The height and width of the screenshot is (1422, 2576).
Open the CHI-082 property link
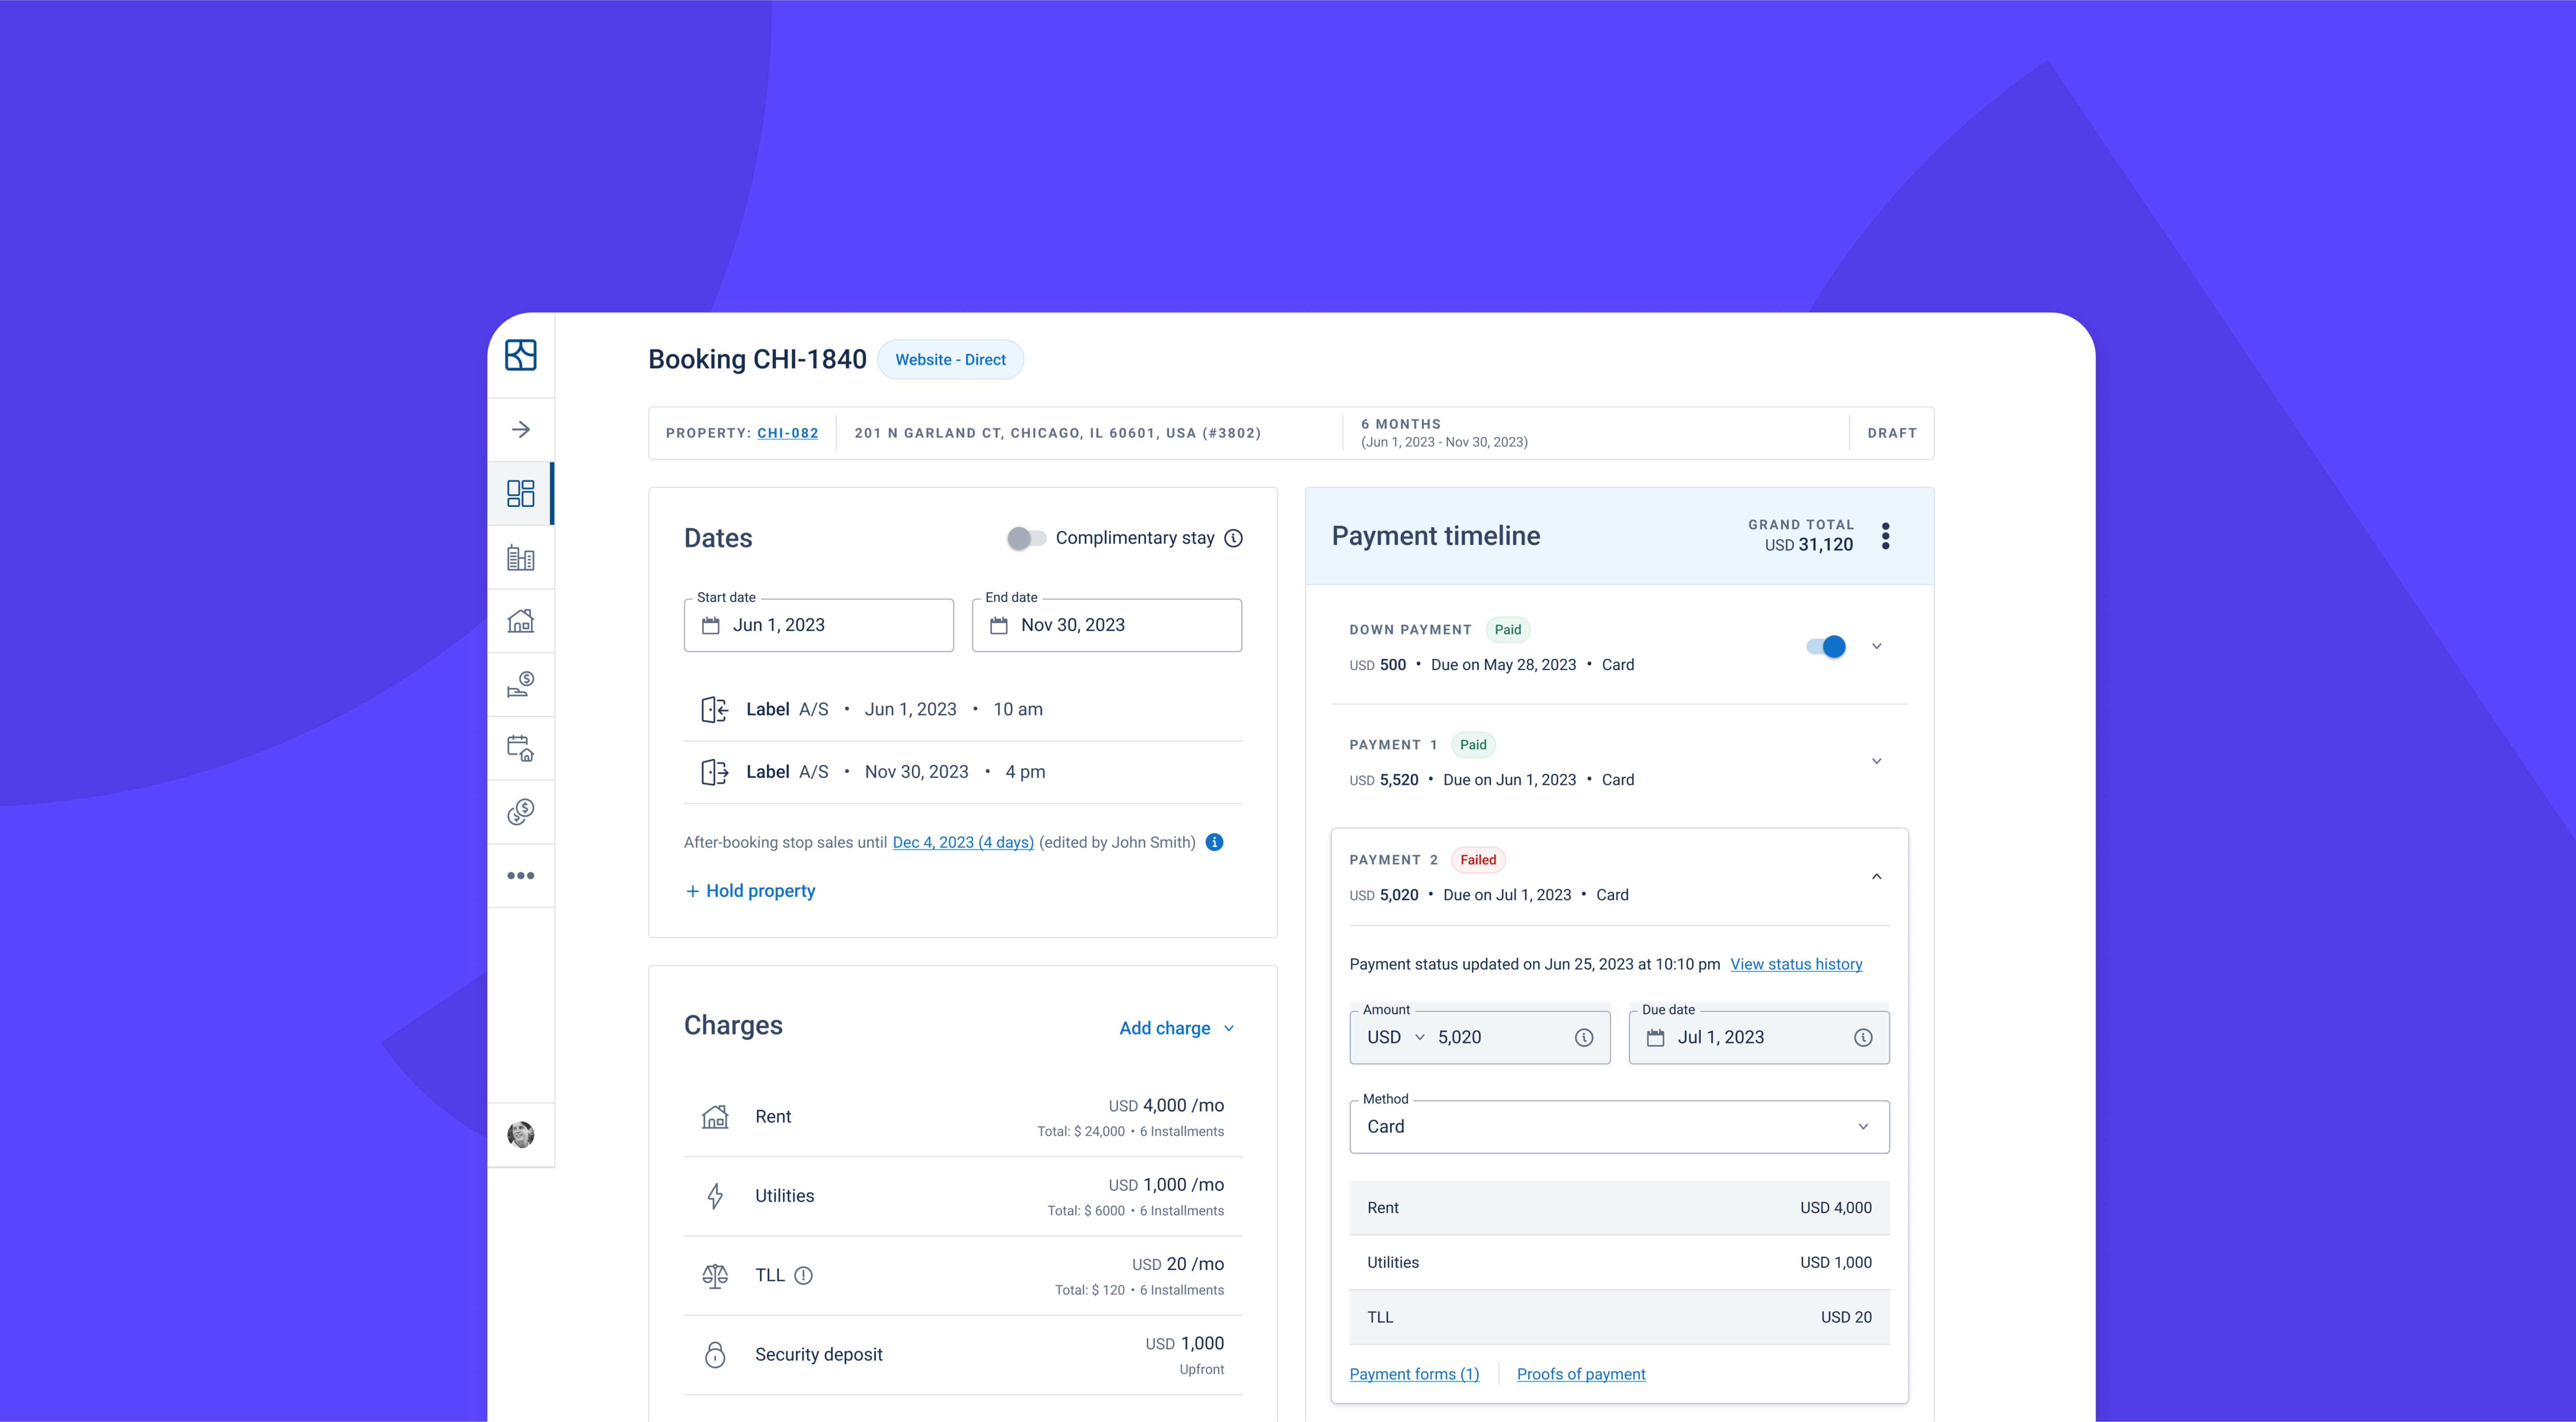click(788, 433)
